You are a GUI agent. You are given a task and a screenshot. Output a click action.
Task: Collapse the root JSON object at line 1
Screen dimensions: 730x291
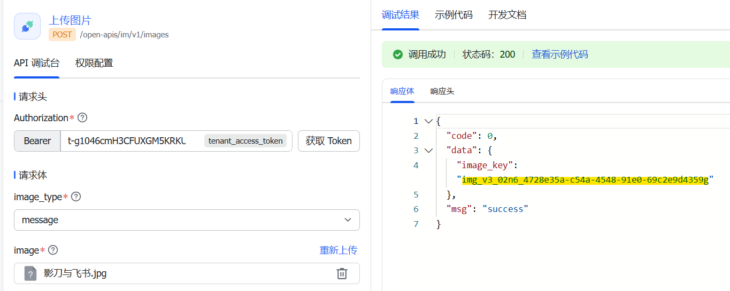click(428, 121)
